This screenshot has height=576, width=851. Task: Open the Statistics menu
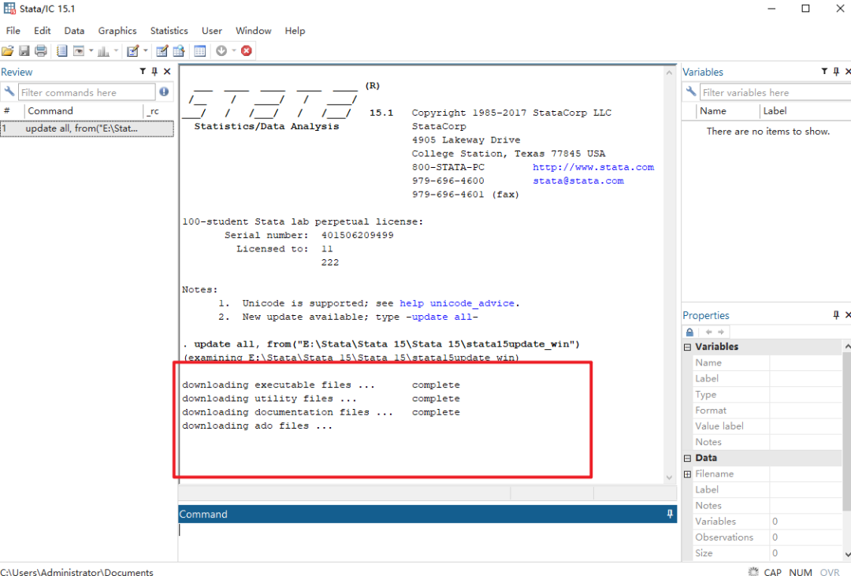coord(169,31)
